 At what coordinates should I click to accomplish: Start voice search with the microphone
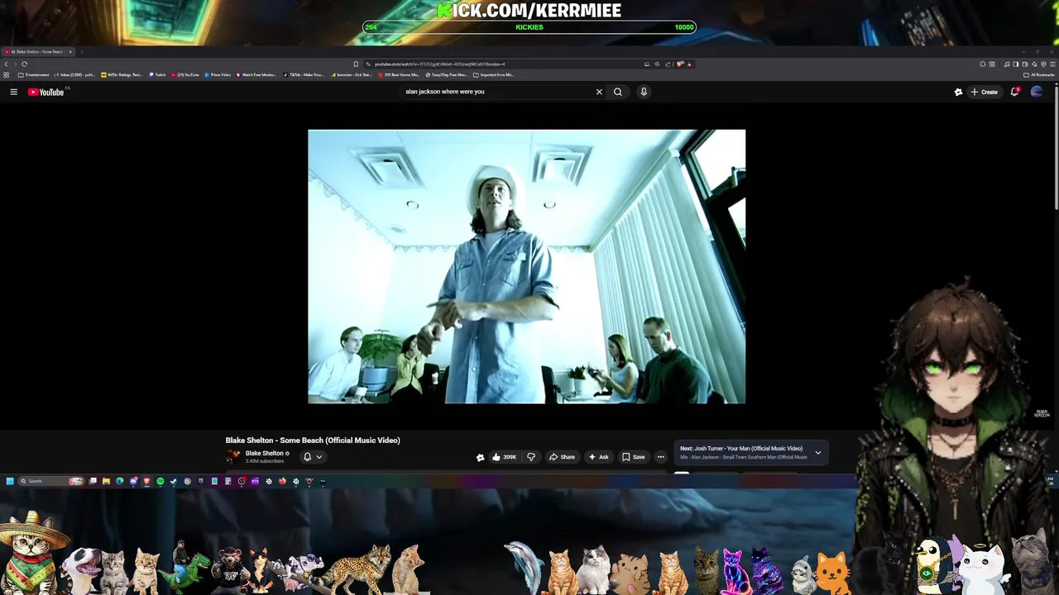tap(644, 92)
